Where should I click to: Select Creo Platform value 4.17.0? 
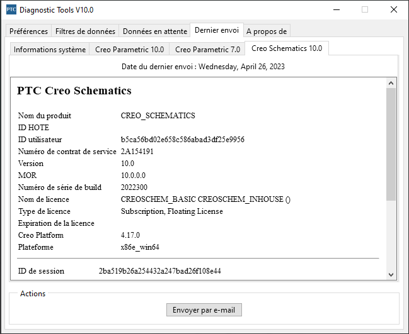pyautogui.click(x=130, y=235)
